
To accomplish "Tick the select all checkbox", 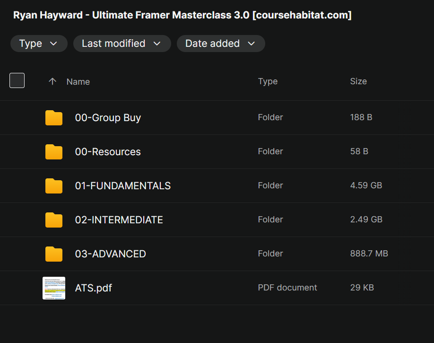I will click(x=17, y=81).
